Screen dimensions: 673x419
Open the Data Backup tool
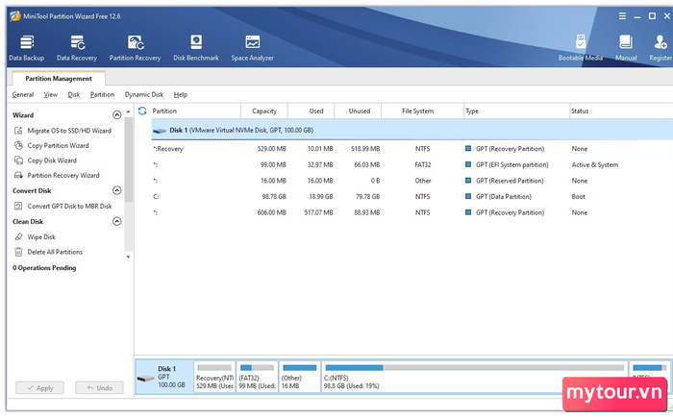(x=27, y=48)
